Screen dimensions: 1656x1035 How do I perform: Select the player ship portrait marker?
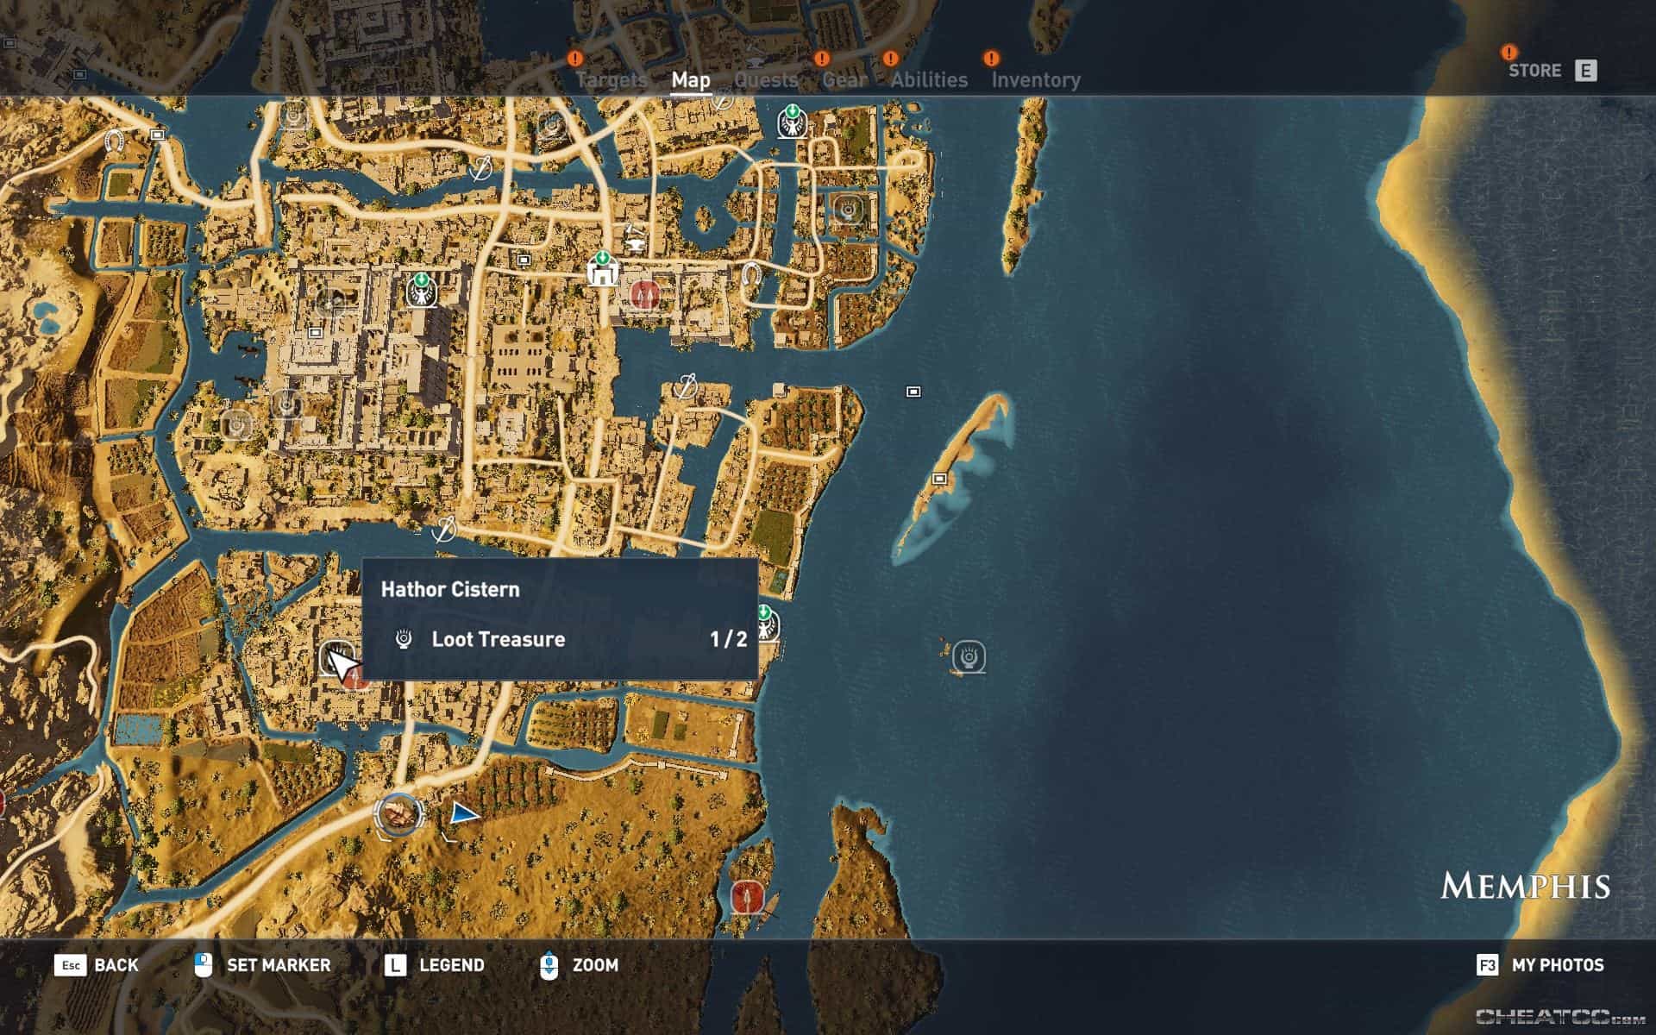click(x=399, y=814)
